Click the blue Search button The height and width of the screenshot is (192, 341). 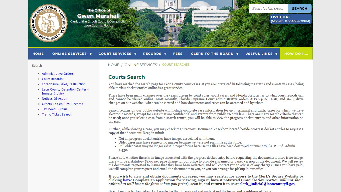(300, 8)
